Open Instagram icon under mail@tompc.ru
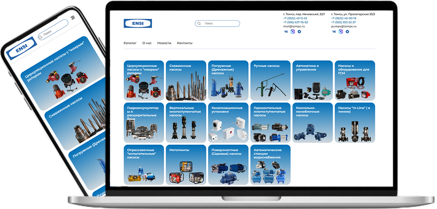The height and width of the screenshot is (209, 437). pos(293,32)
